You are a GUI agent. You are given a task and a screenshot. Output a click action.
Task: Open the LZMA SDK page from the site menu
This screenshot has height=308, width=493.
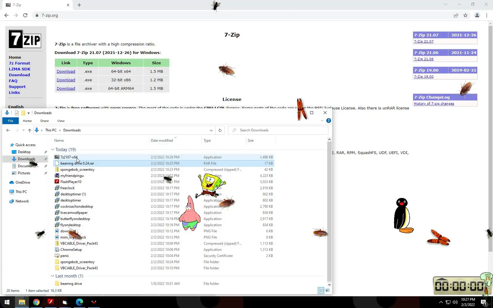click(x=20, y=69)
